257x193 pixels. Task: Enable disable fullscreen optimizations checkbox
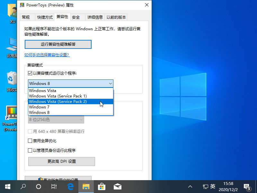tap(30, 141)
